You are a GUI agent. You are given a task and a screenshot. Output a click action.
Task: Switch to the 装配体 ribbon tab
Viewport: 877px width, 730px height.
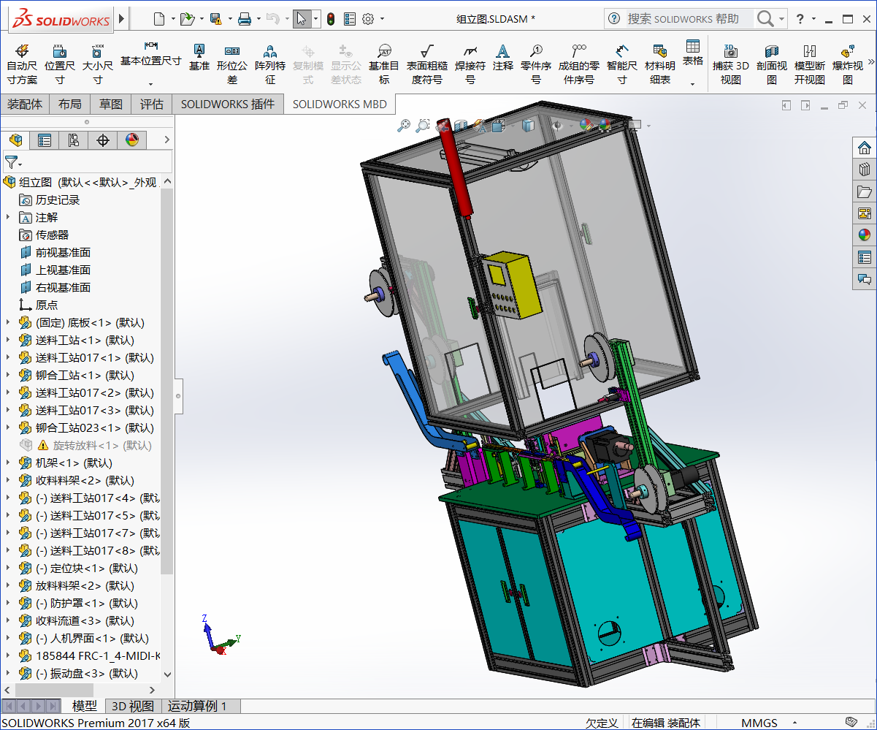point(25,104)
